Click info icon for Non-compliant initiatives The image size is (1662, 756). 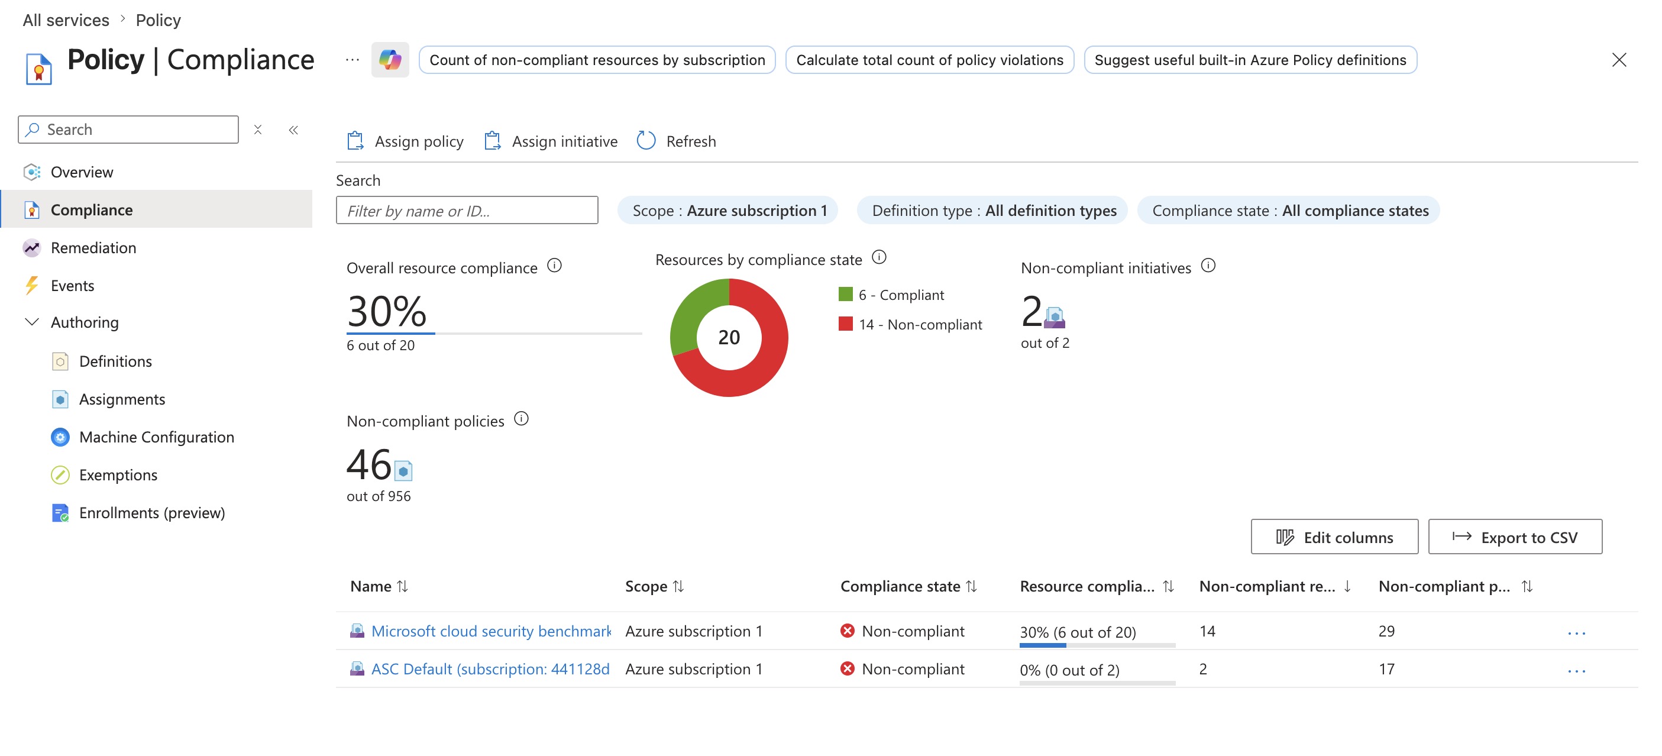[x=1208, y=266]
